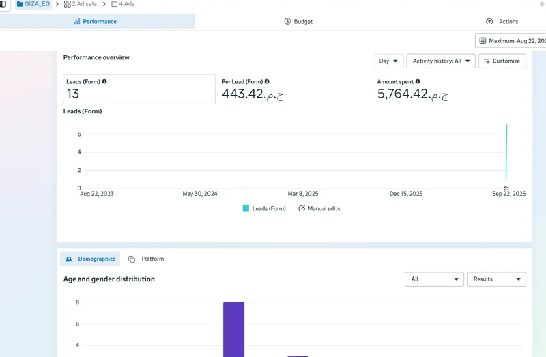
Task: Click the Aug 22, 2023 axis label
Action: (97, 194)
